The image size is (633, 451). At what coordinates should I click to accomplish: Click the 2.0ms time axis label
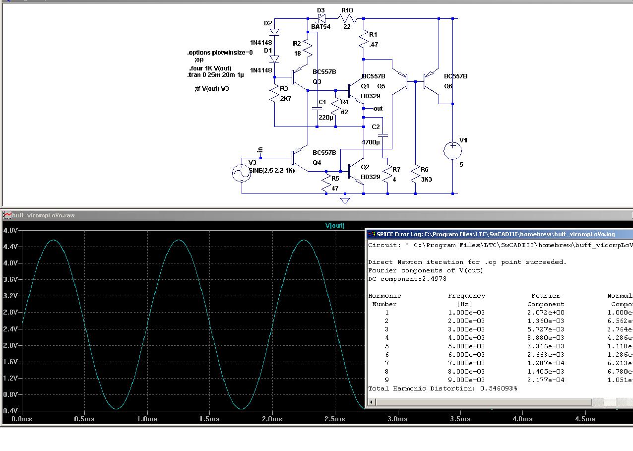(x=272, y=419)
